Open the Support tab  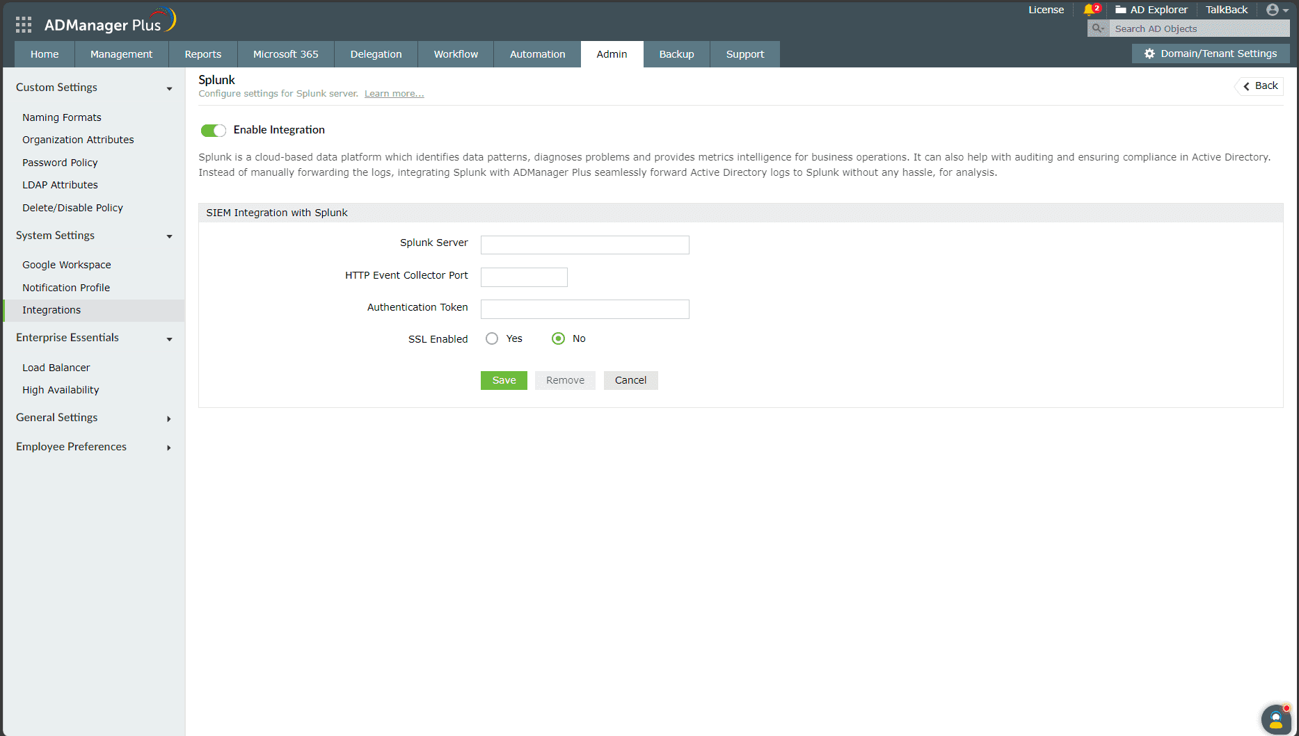[745, 54]
